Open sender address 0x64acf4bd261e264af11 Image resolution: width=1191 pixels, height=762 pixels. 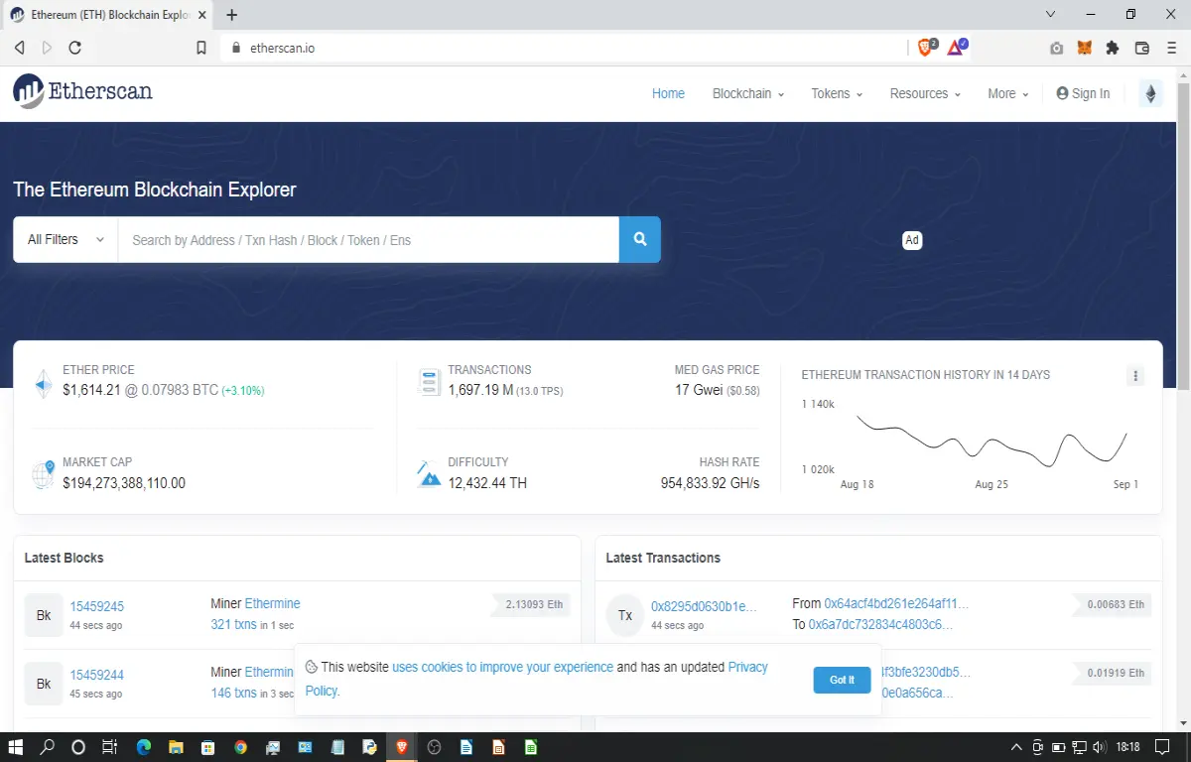tap(896, 603)
